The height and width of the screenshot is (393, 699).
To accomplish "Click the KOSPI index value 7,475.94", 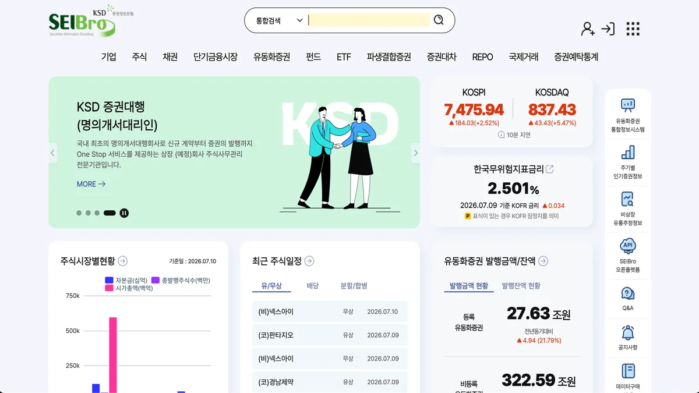I will (474, 109).
